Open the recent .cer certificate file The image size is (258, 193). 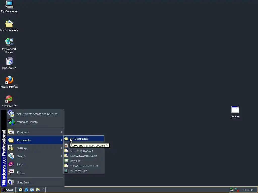[x=84, y=161]
